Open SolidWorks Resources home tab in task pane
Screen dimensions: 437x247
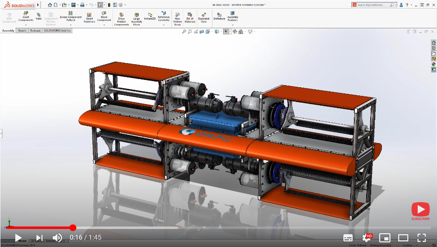[433, 43]
